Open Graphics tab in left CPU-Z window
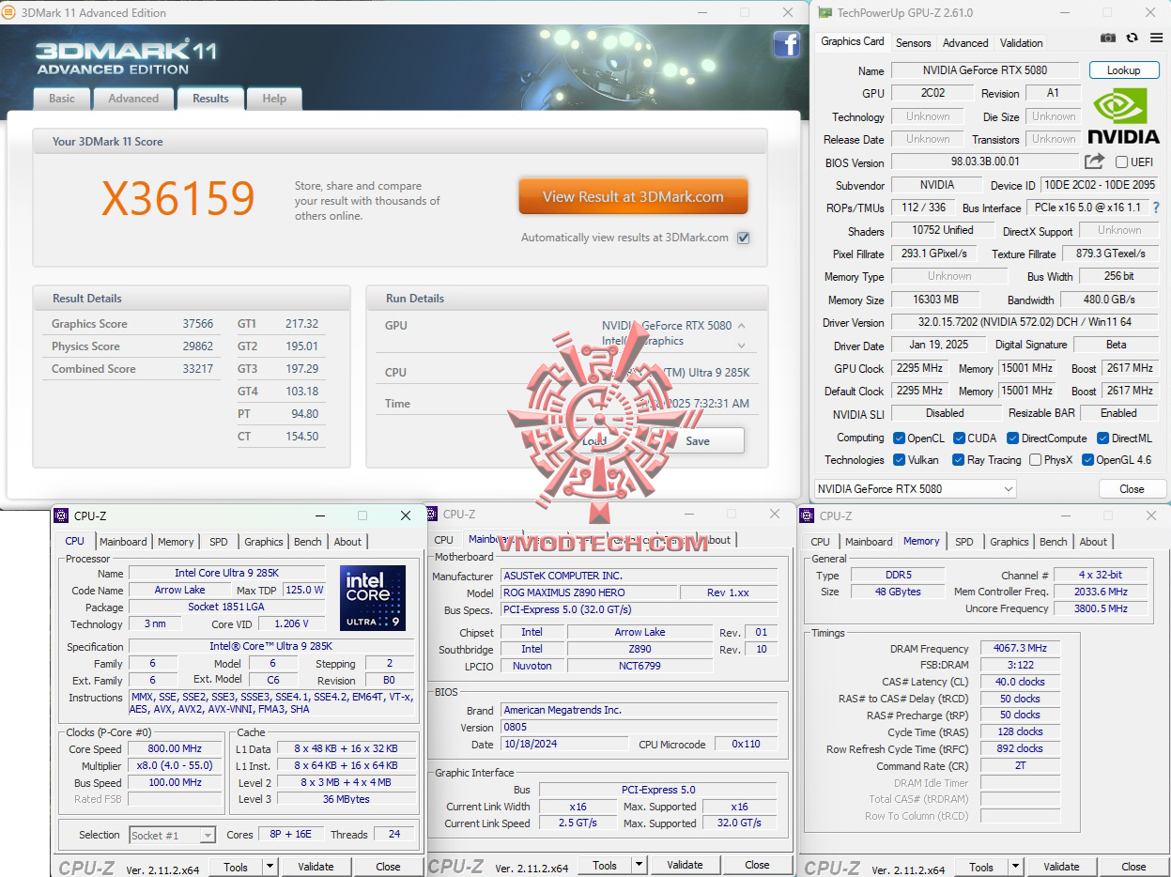 coord(264,542)
